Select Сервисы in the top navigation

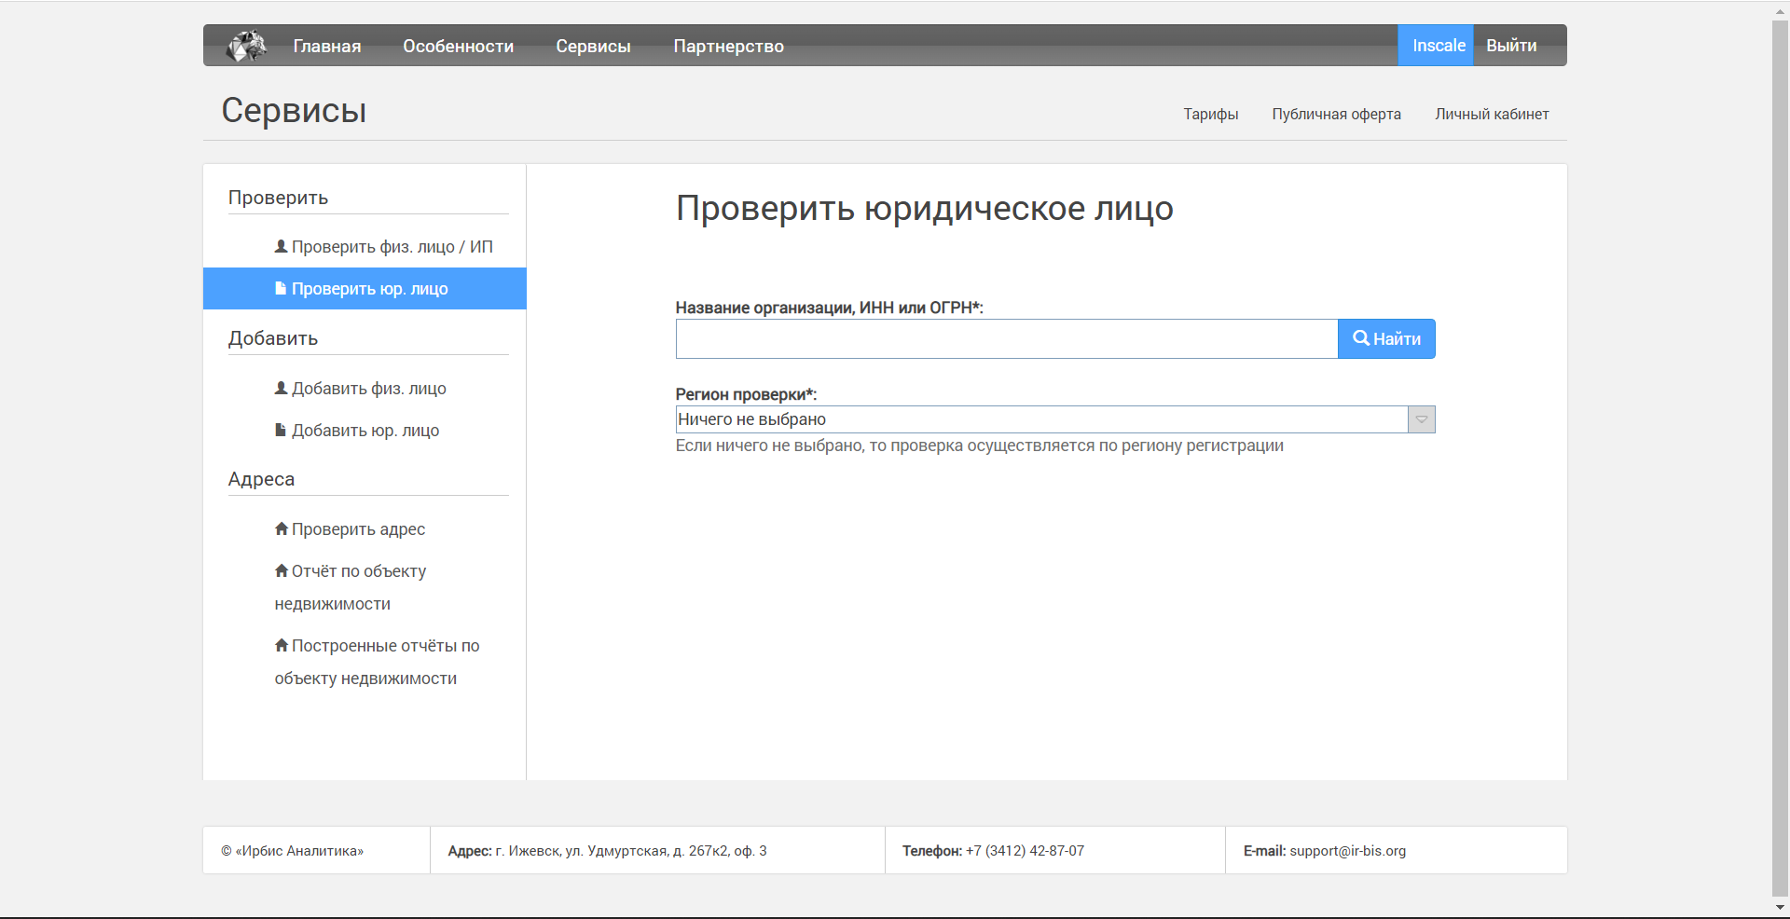[594, 46]
